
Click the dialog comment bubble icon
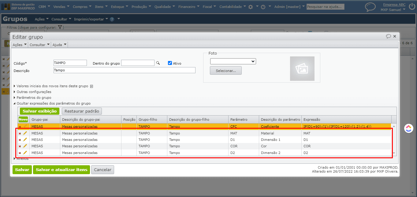[389, 36]
